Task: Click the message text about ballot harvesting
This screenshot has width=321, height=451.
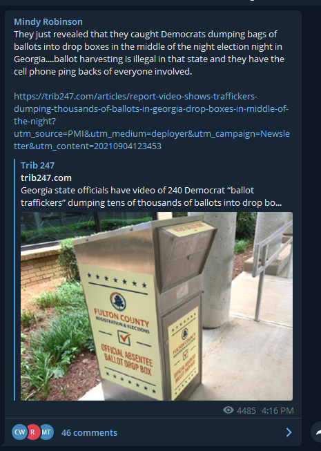Action: pyautogui.click(x=149, y=52)
